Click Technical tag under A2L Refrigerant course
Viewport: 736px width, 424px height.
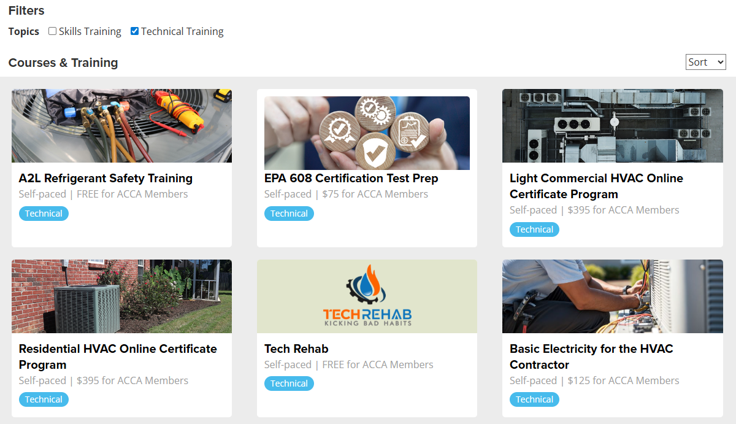(x=44, y=214)
